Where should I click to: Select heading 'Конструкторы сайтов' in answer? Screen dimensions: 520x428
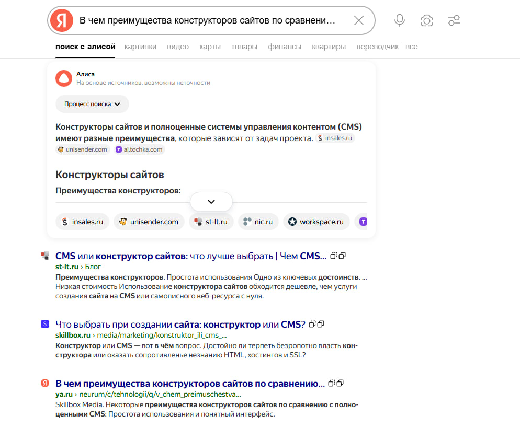pos(110,175)
